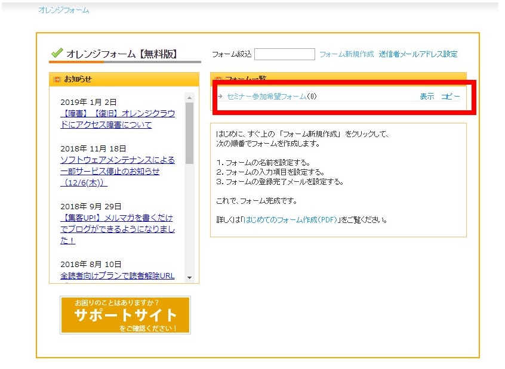Open 送信者メールアドレス設定 settings link
The width and height of the screenshot is (505, 369).
(x=418, y=54)
